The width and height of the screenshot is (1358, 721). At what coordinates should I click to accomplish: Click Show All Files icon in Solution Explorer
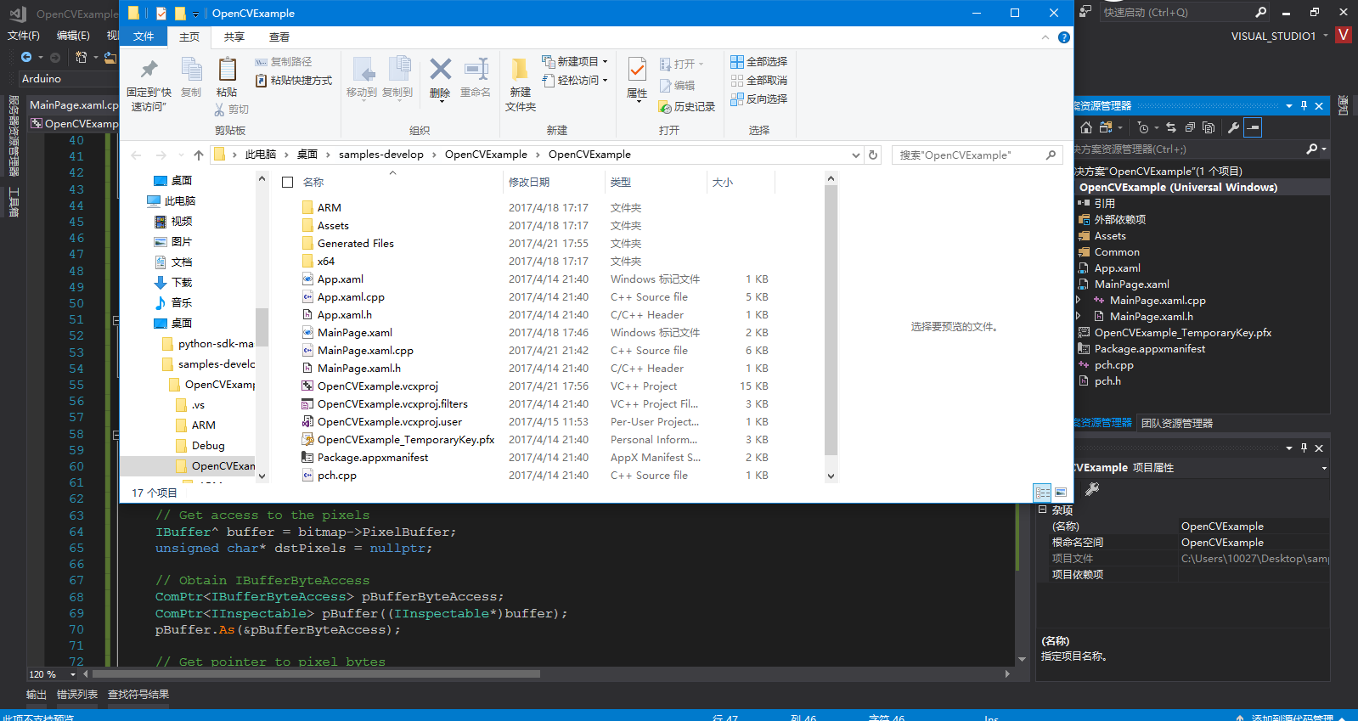tap(1209, 127)
